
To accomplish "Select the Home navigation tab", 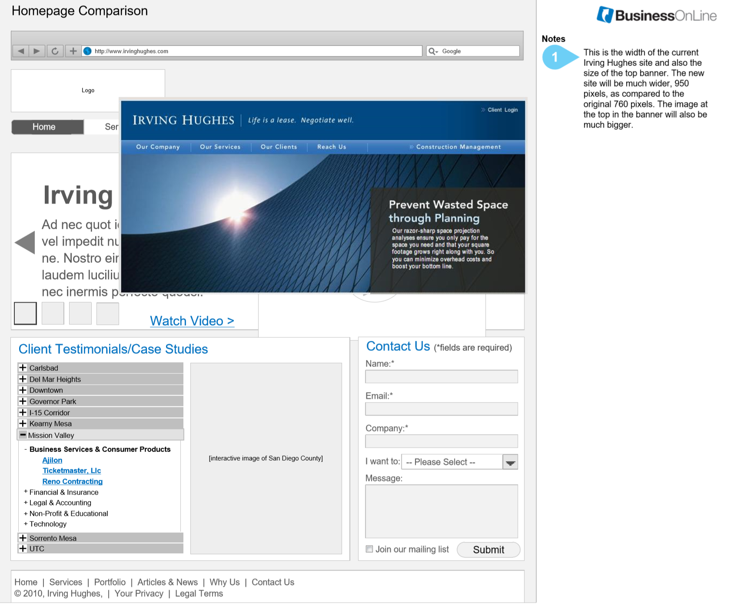I will click(47, 127).
